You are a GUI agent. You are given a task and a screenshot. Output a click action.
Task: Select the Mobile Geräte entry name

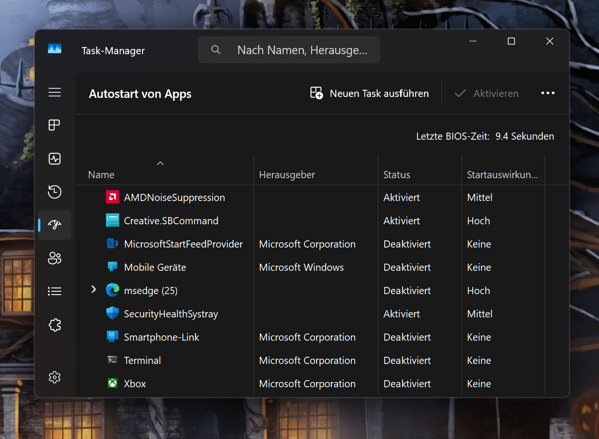(155, 267)
